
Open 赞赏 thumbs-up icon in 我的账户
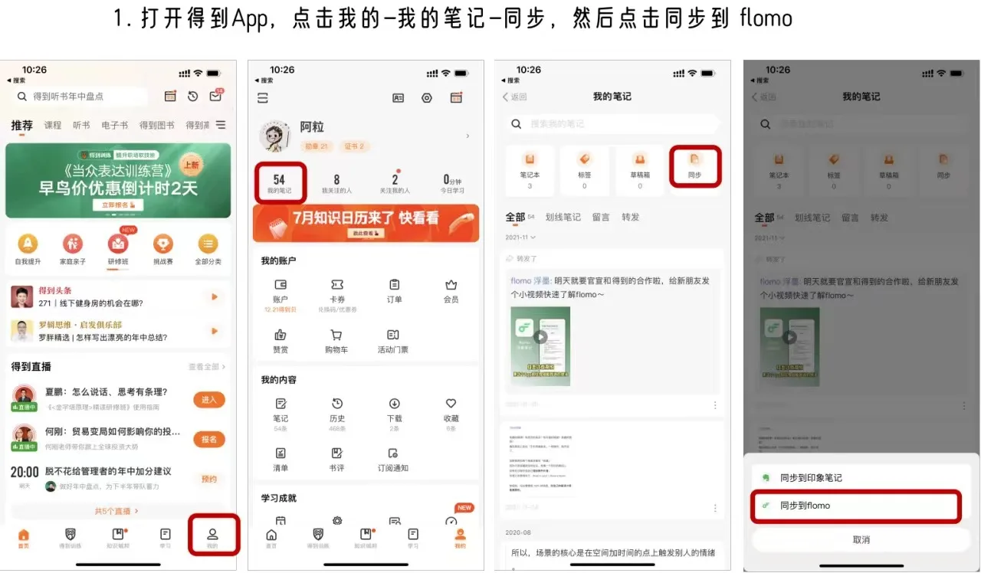pos(281,340)
